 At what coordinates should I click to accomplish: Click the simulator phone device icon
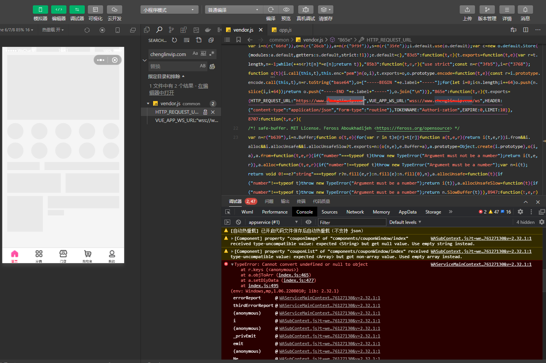(x=118, y=30)
